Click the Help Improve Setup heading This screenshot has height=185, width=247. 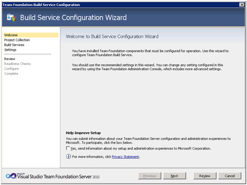tap(83, 133)
